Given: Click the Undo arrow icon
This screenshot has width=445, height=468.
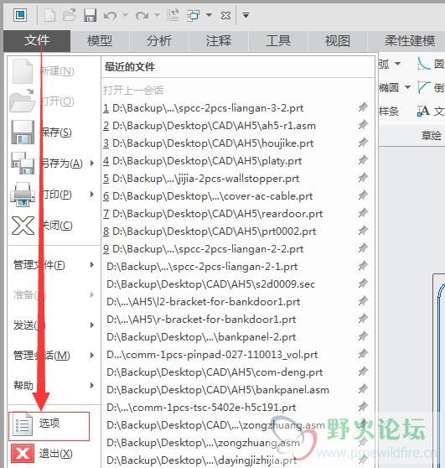Looking at the screenshot, I should [110, 15].
